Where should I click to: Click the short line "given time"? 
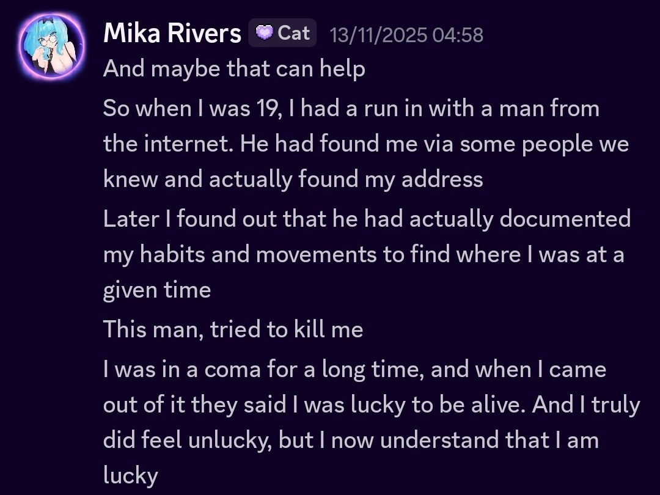157,289
